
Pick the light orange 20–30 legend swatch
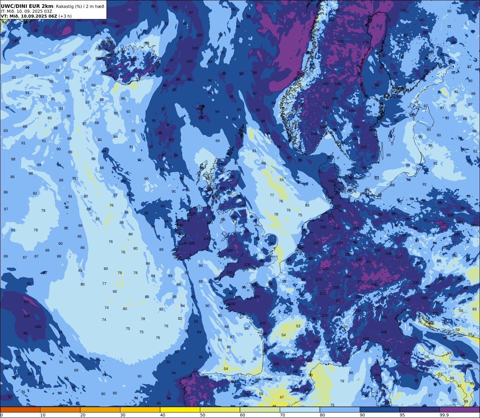(100, 410)
